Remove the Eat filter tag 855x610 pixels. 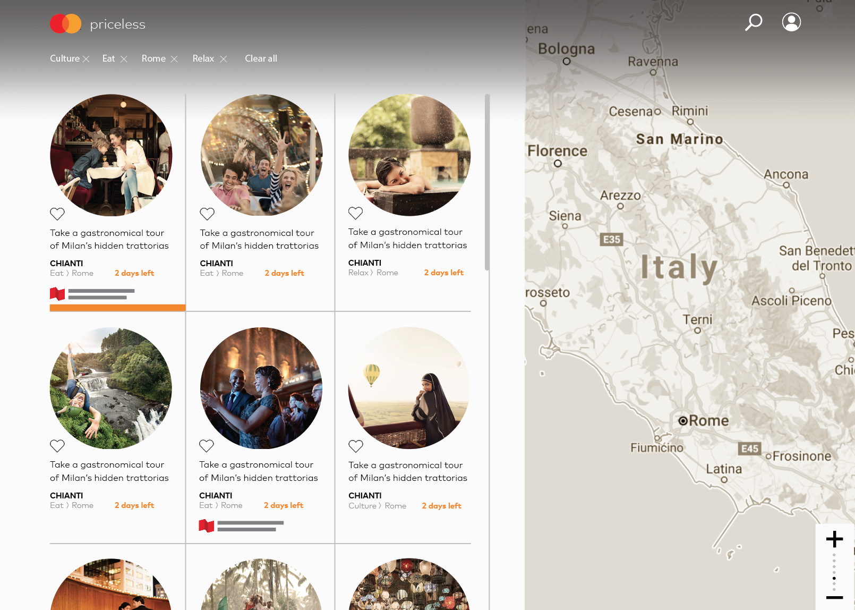(124, 59)
